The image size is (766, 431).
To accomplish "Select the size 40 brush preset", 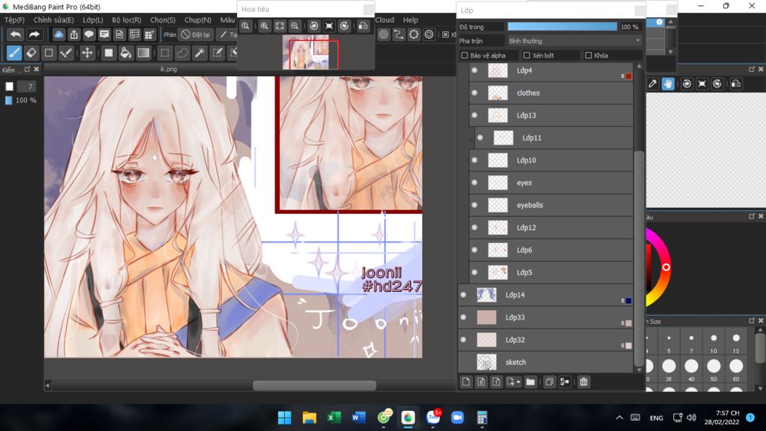I will tap(691, 365).
